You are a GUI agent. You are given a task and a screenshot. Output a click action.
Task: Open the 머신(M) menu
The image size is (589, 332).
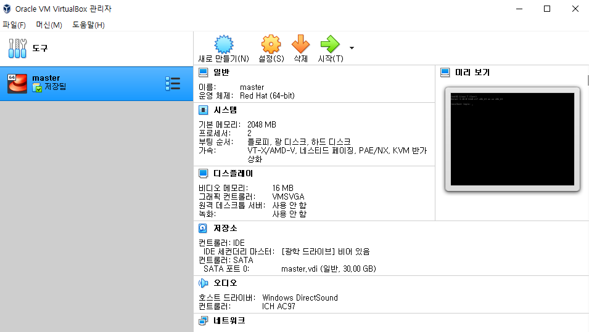click(x=49, y=25)
